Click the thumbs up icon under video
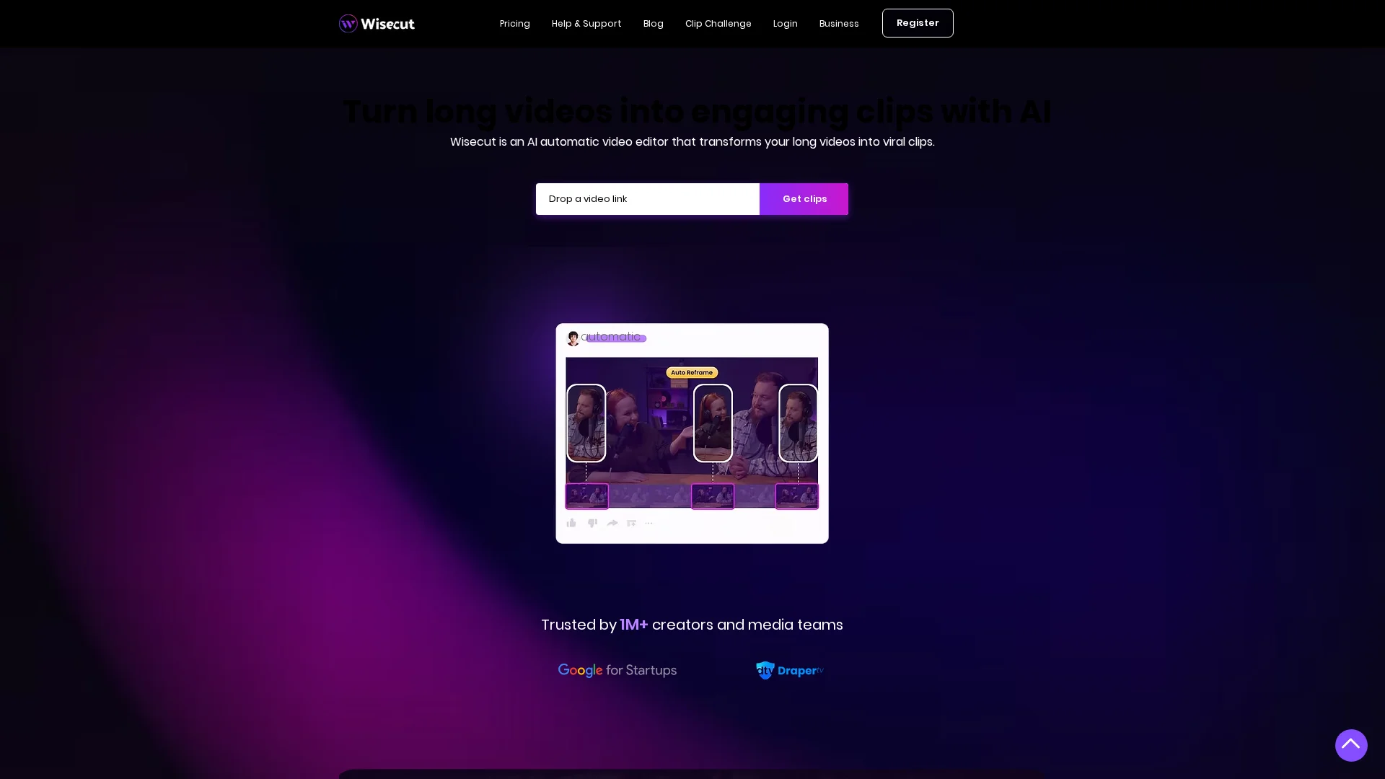This screenshot has width=1385, height=779. click(571, 523)
